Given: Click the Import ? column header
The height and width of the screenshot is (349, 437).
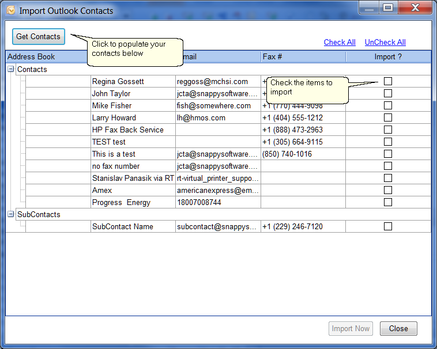Looking at the screenshot, I should point(388,57).
